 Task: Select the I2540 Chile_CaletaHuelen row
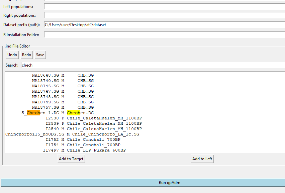(94, 129)
